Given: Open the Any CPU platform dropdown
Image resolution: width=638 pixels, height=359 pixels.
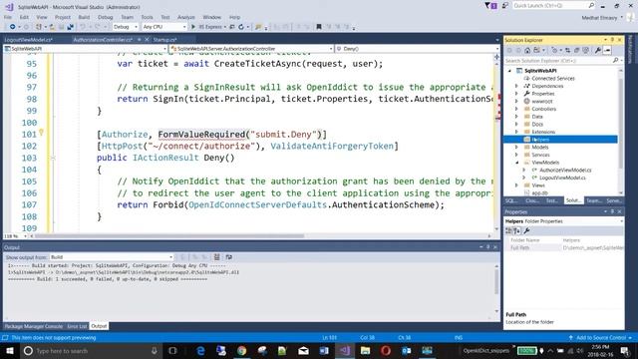Looking at the screenshot, I should coord(163,27).
